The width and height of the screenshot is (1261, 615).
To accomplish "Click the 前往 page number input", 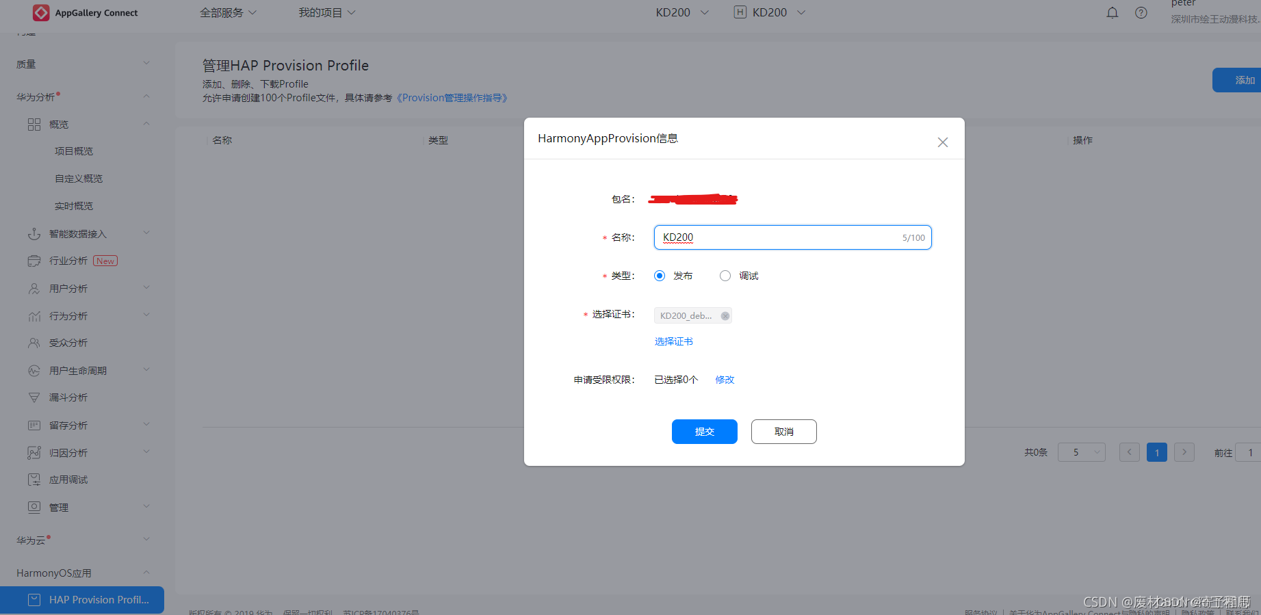I will [1248, 452].
